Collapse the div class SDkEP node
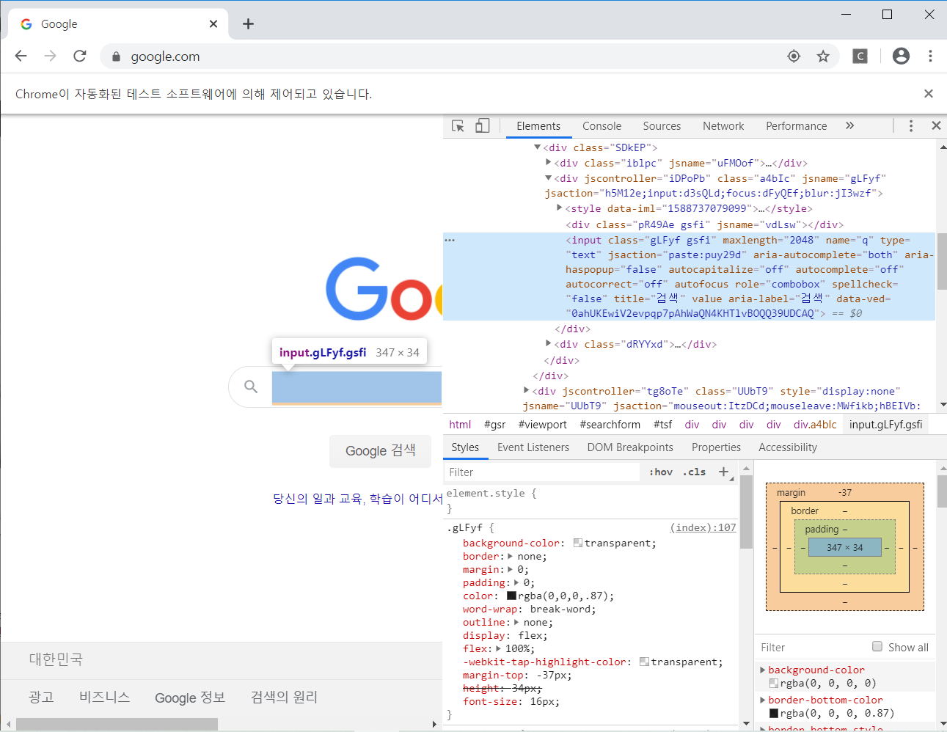Screen dimensions: 947x732 (x=537, y=147)
